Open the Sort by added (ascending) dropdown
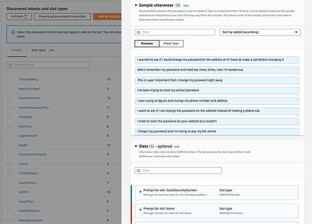 point(260,32)
